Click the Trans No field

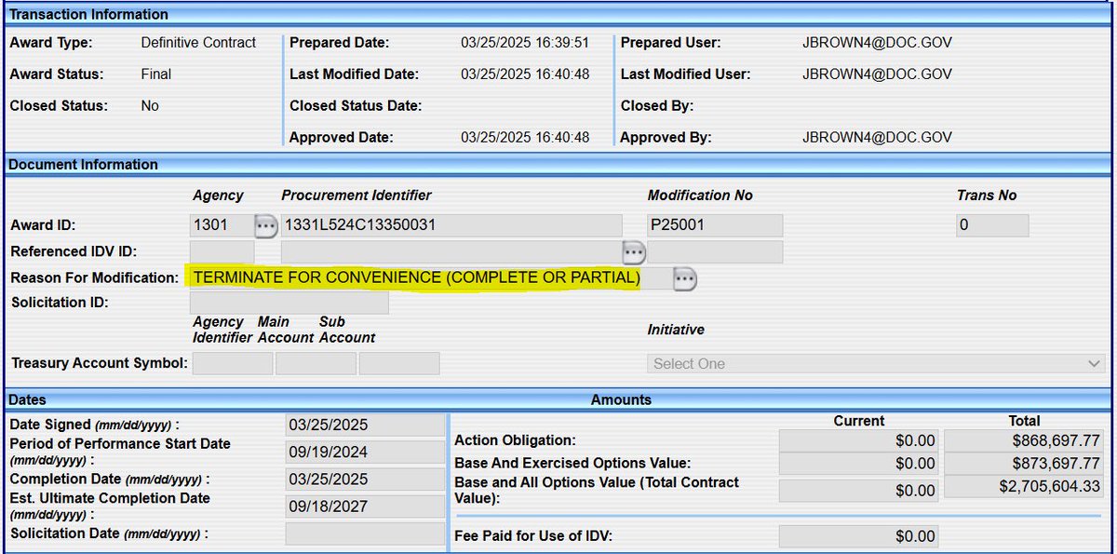(992, 225)
